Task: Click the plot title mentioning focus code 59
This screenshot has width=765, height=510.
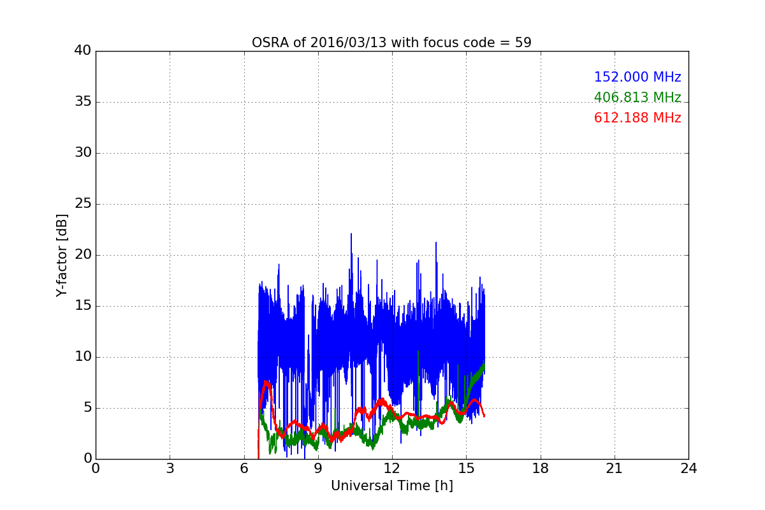Action: click(x=391, y=43)
